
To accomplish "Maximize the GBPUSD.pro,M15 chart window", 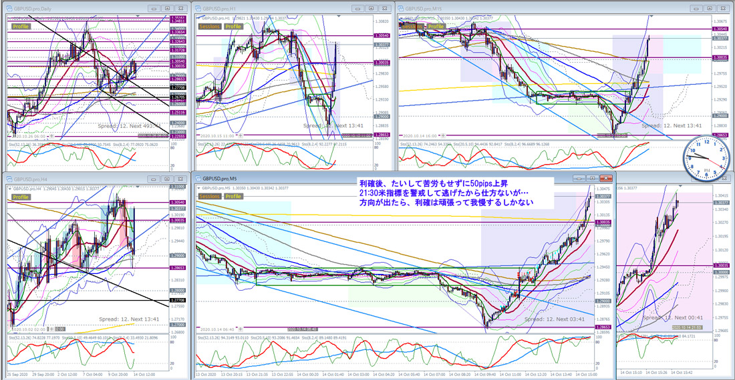I will (709, 9).
